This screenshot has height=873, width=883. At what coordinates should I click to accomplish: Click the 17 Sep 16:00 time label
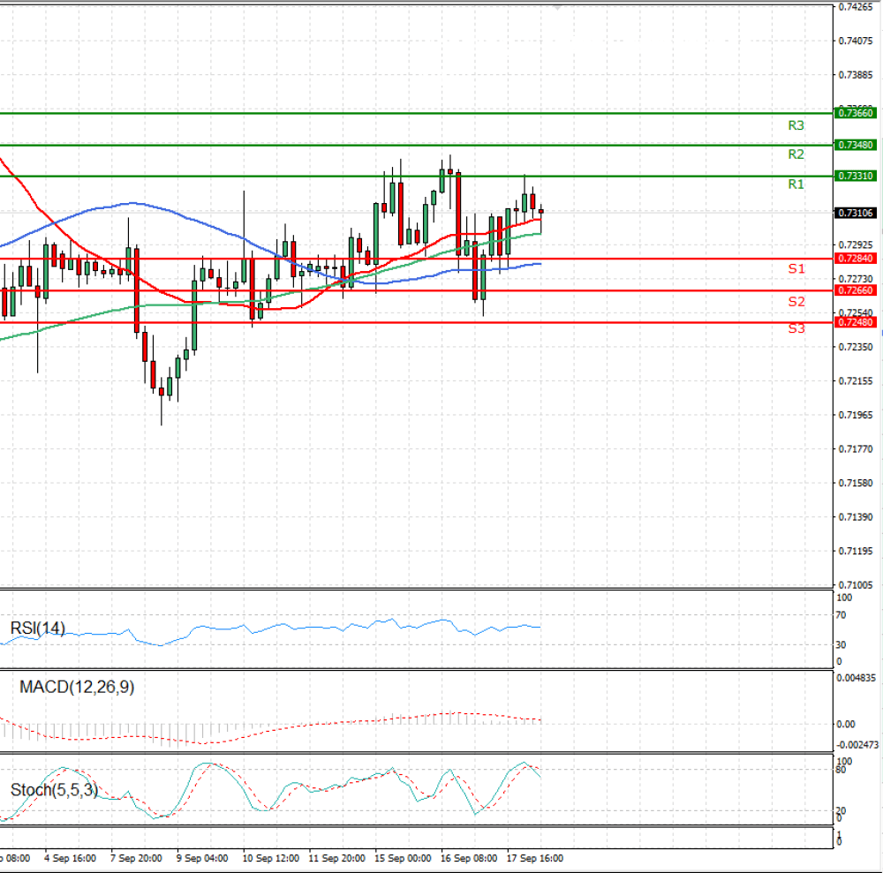click(535, 858)
